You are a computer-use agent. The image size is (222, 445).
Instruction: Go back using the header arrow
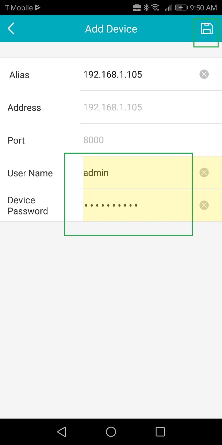pyautogui.click(x=11, y=29)
